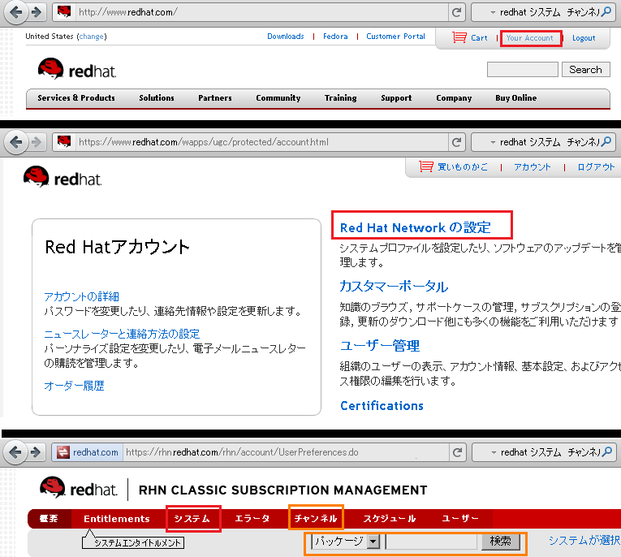Open the Company menu

pyautogui.click(x=454, y=98)
